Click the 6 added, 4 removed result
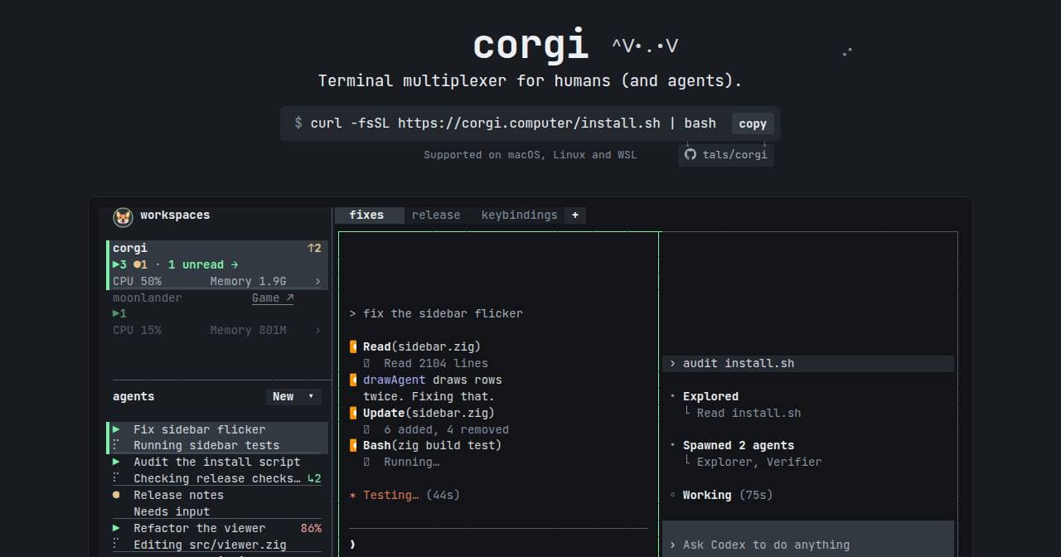The height and width of the screenshot is (557, 1061). pyautogui.click(x=446, y=429)
